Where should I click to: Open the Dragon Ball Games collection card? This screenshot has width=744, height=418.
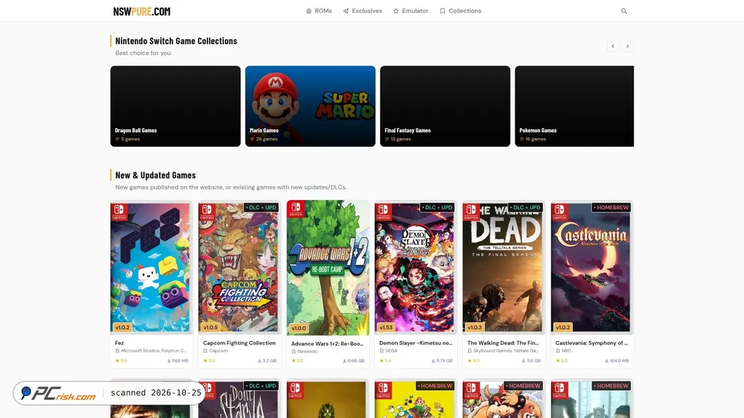click(176, 106)
